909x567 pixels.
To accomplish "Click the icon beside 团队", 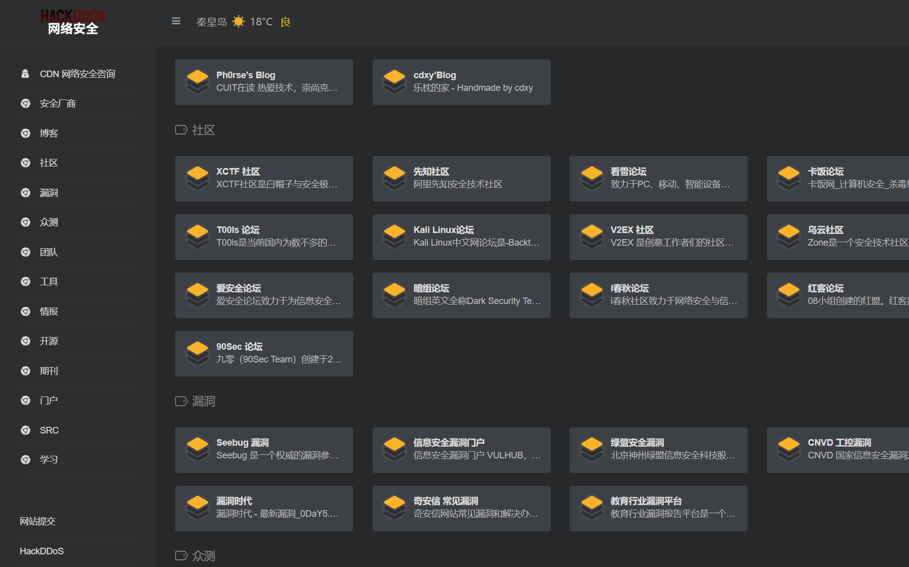I will pos(25,252).
